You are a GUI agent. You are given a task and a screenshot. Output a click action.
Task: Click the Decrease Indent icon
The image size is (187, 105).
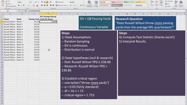pos(51,5)
